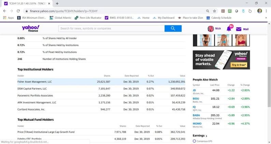Click the blue search magnifier button
The image size is (271, 144).
[173, 29]
